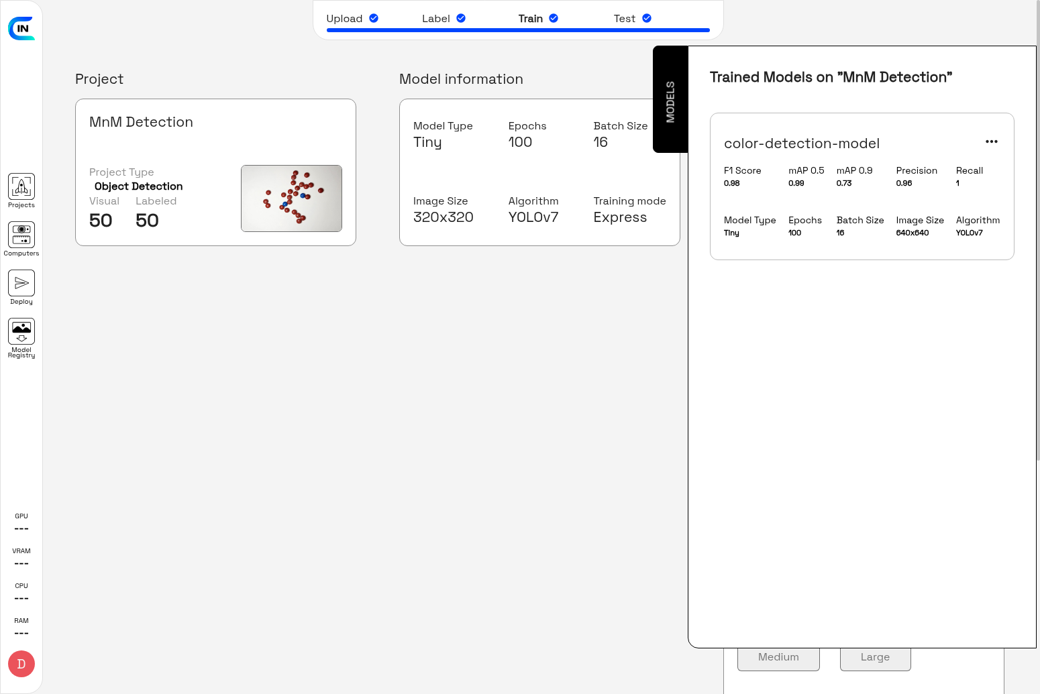Select the Medium model size button
This screenshot has width=1040, height=694.
tap(778, 658)
